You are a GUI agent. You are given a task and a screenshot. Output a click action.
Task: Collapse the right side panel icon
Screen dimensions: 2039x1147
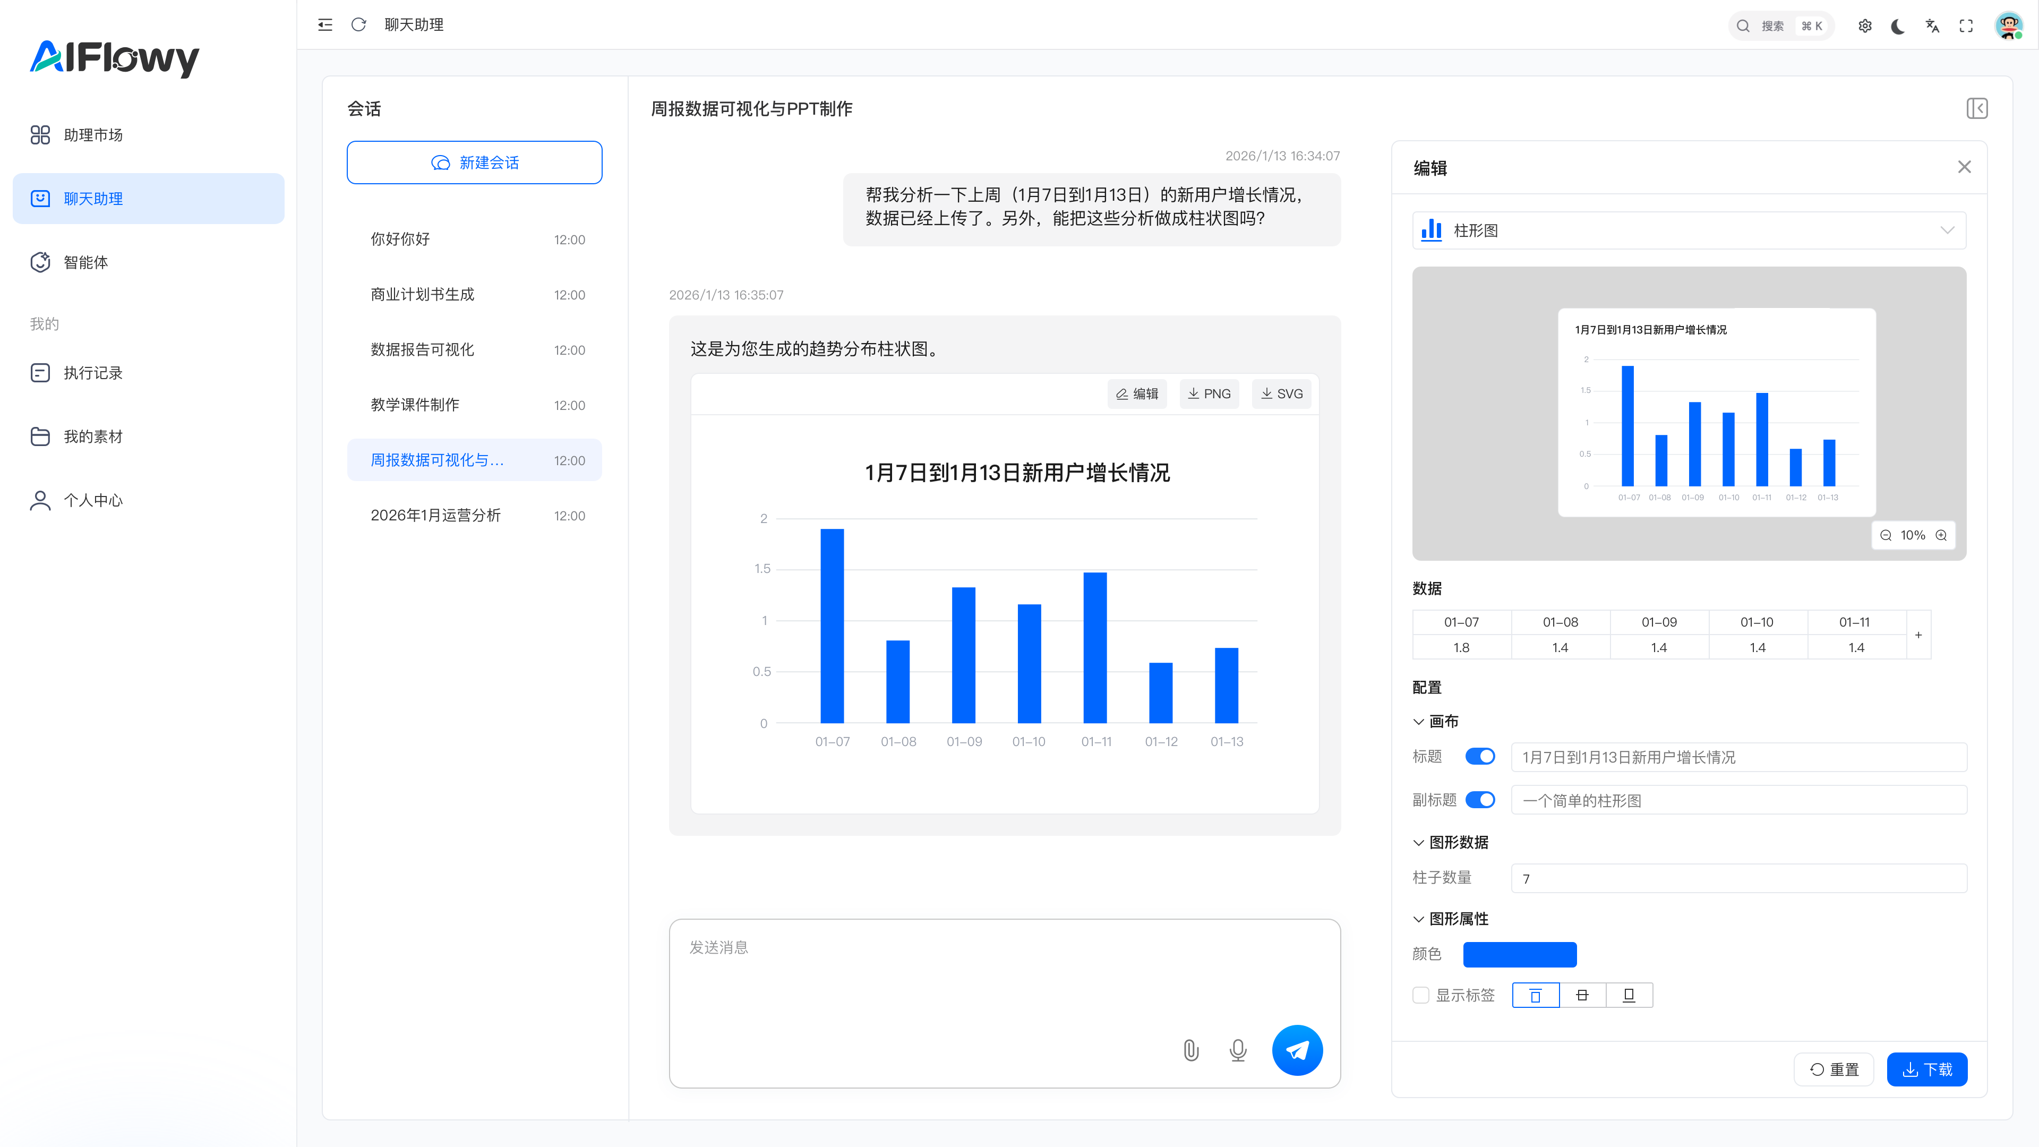[x=1976, y=108]
